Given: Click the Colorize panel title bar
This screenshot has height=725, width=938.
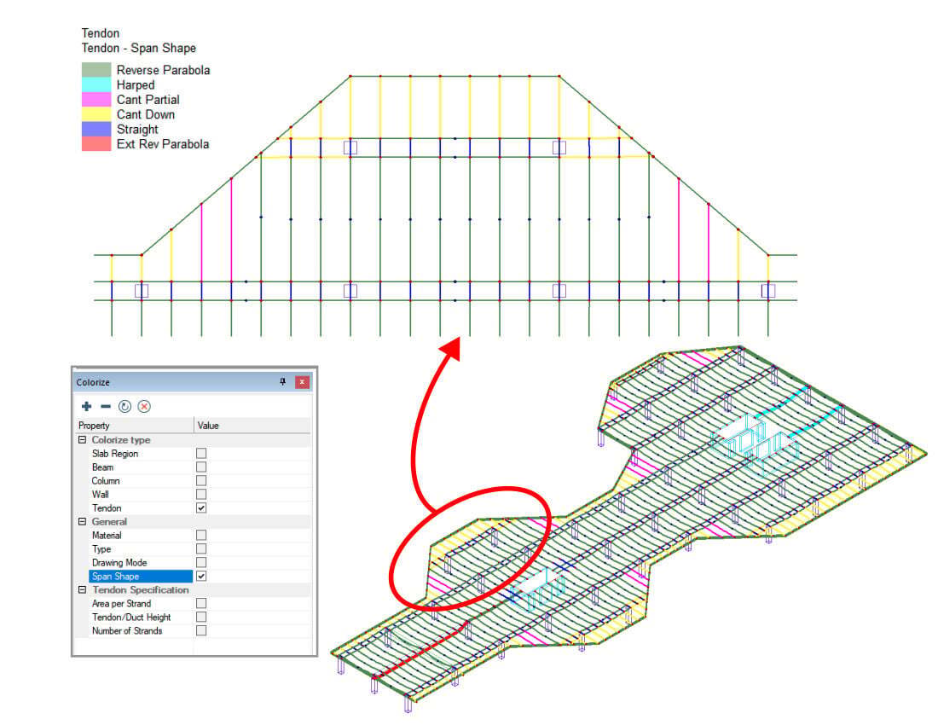Looking at the screenshot, I should [171, 383].
